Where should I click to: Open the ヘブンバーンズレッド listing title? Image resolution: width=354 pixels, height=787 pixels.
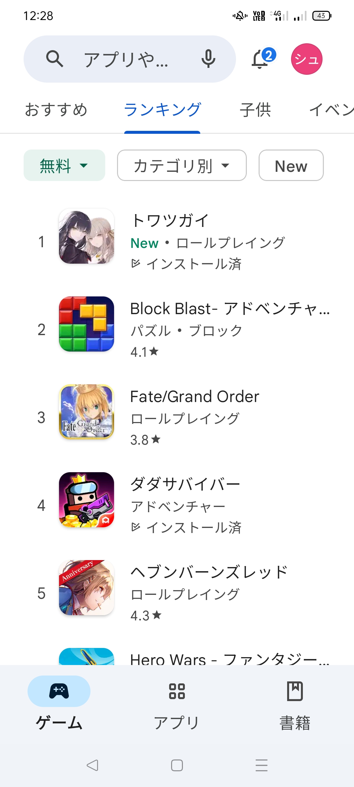pyautogui.click(x=209, y=572)
